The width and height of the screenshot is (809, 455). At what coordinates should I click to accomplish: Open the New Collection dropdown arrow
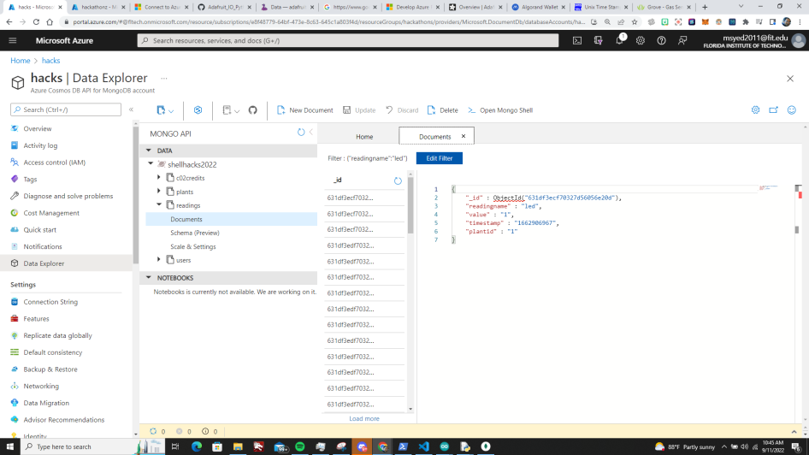[171, 111]
